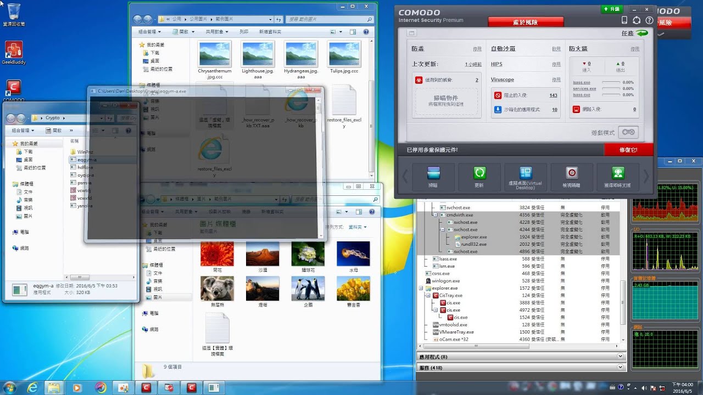This screenshot has height=395, width=703.
Task: Open the live support tile in Comodo
Action: 618,176
